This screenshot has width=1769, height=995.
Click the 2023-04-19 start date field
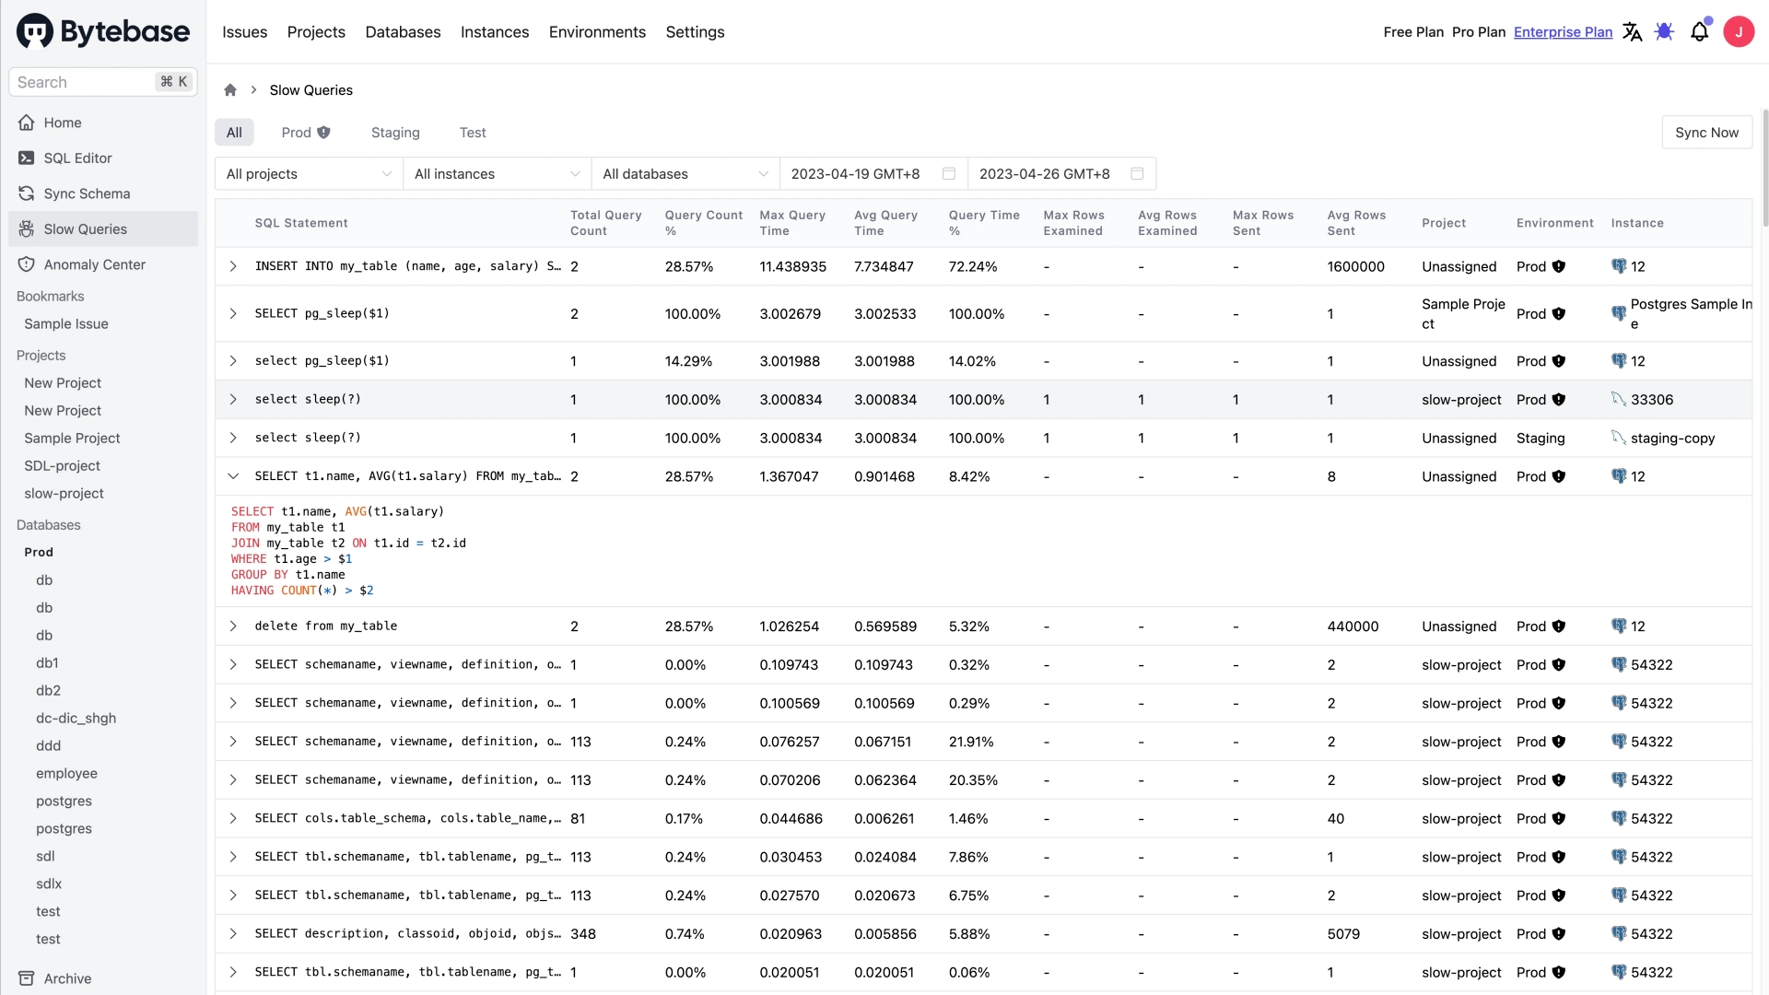point(873,174)
